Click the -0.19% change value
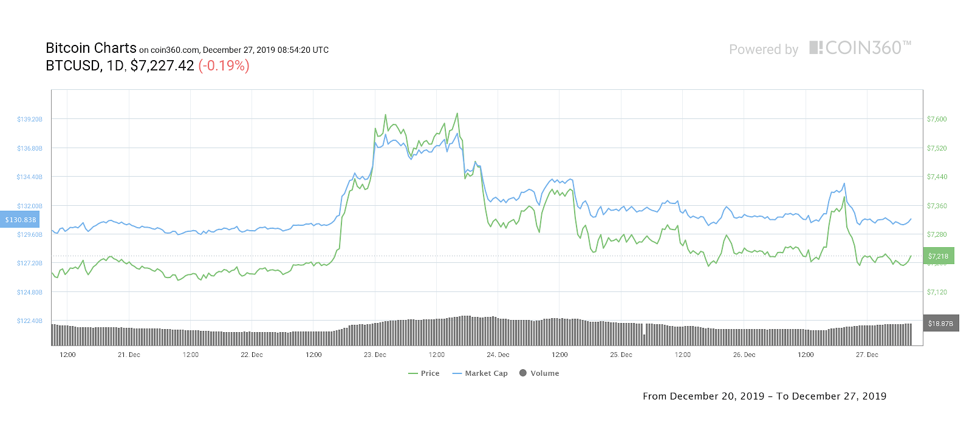 coord(224,66)
